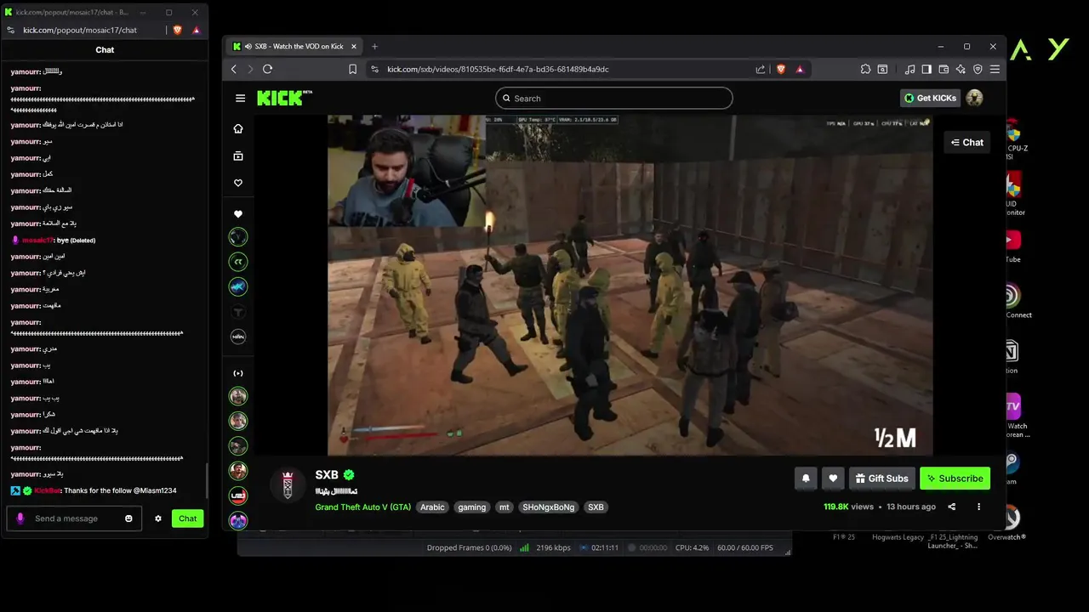Open the emoji picker in chat popout
The width and height of the screenshot is (1089, 612).
[128, 518]
